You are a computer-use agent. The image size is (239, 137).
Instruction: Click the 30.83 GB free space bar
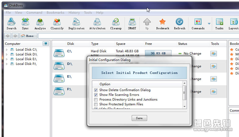click(x=158, y=53)
